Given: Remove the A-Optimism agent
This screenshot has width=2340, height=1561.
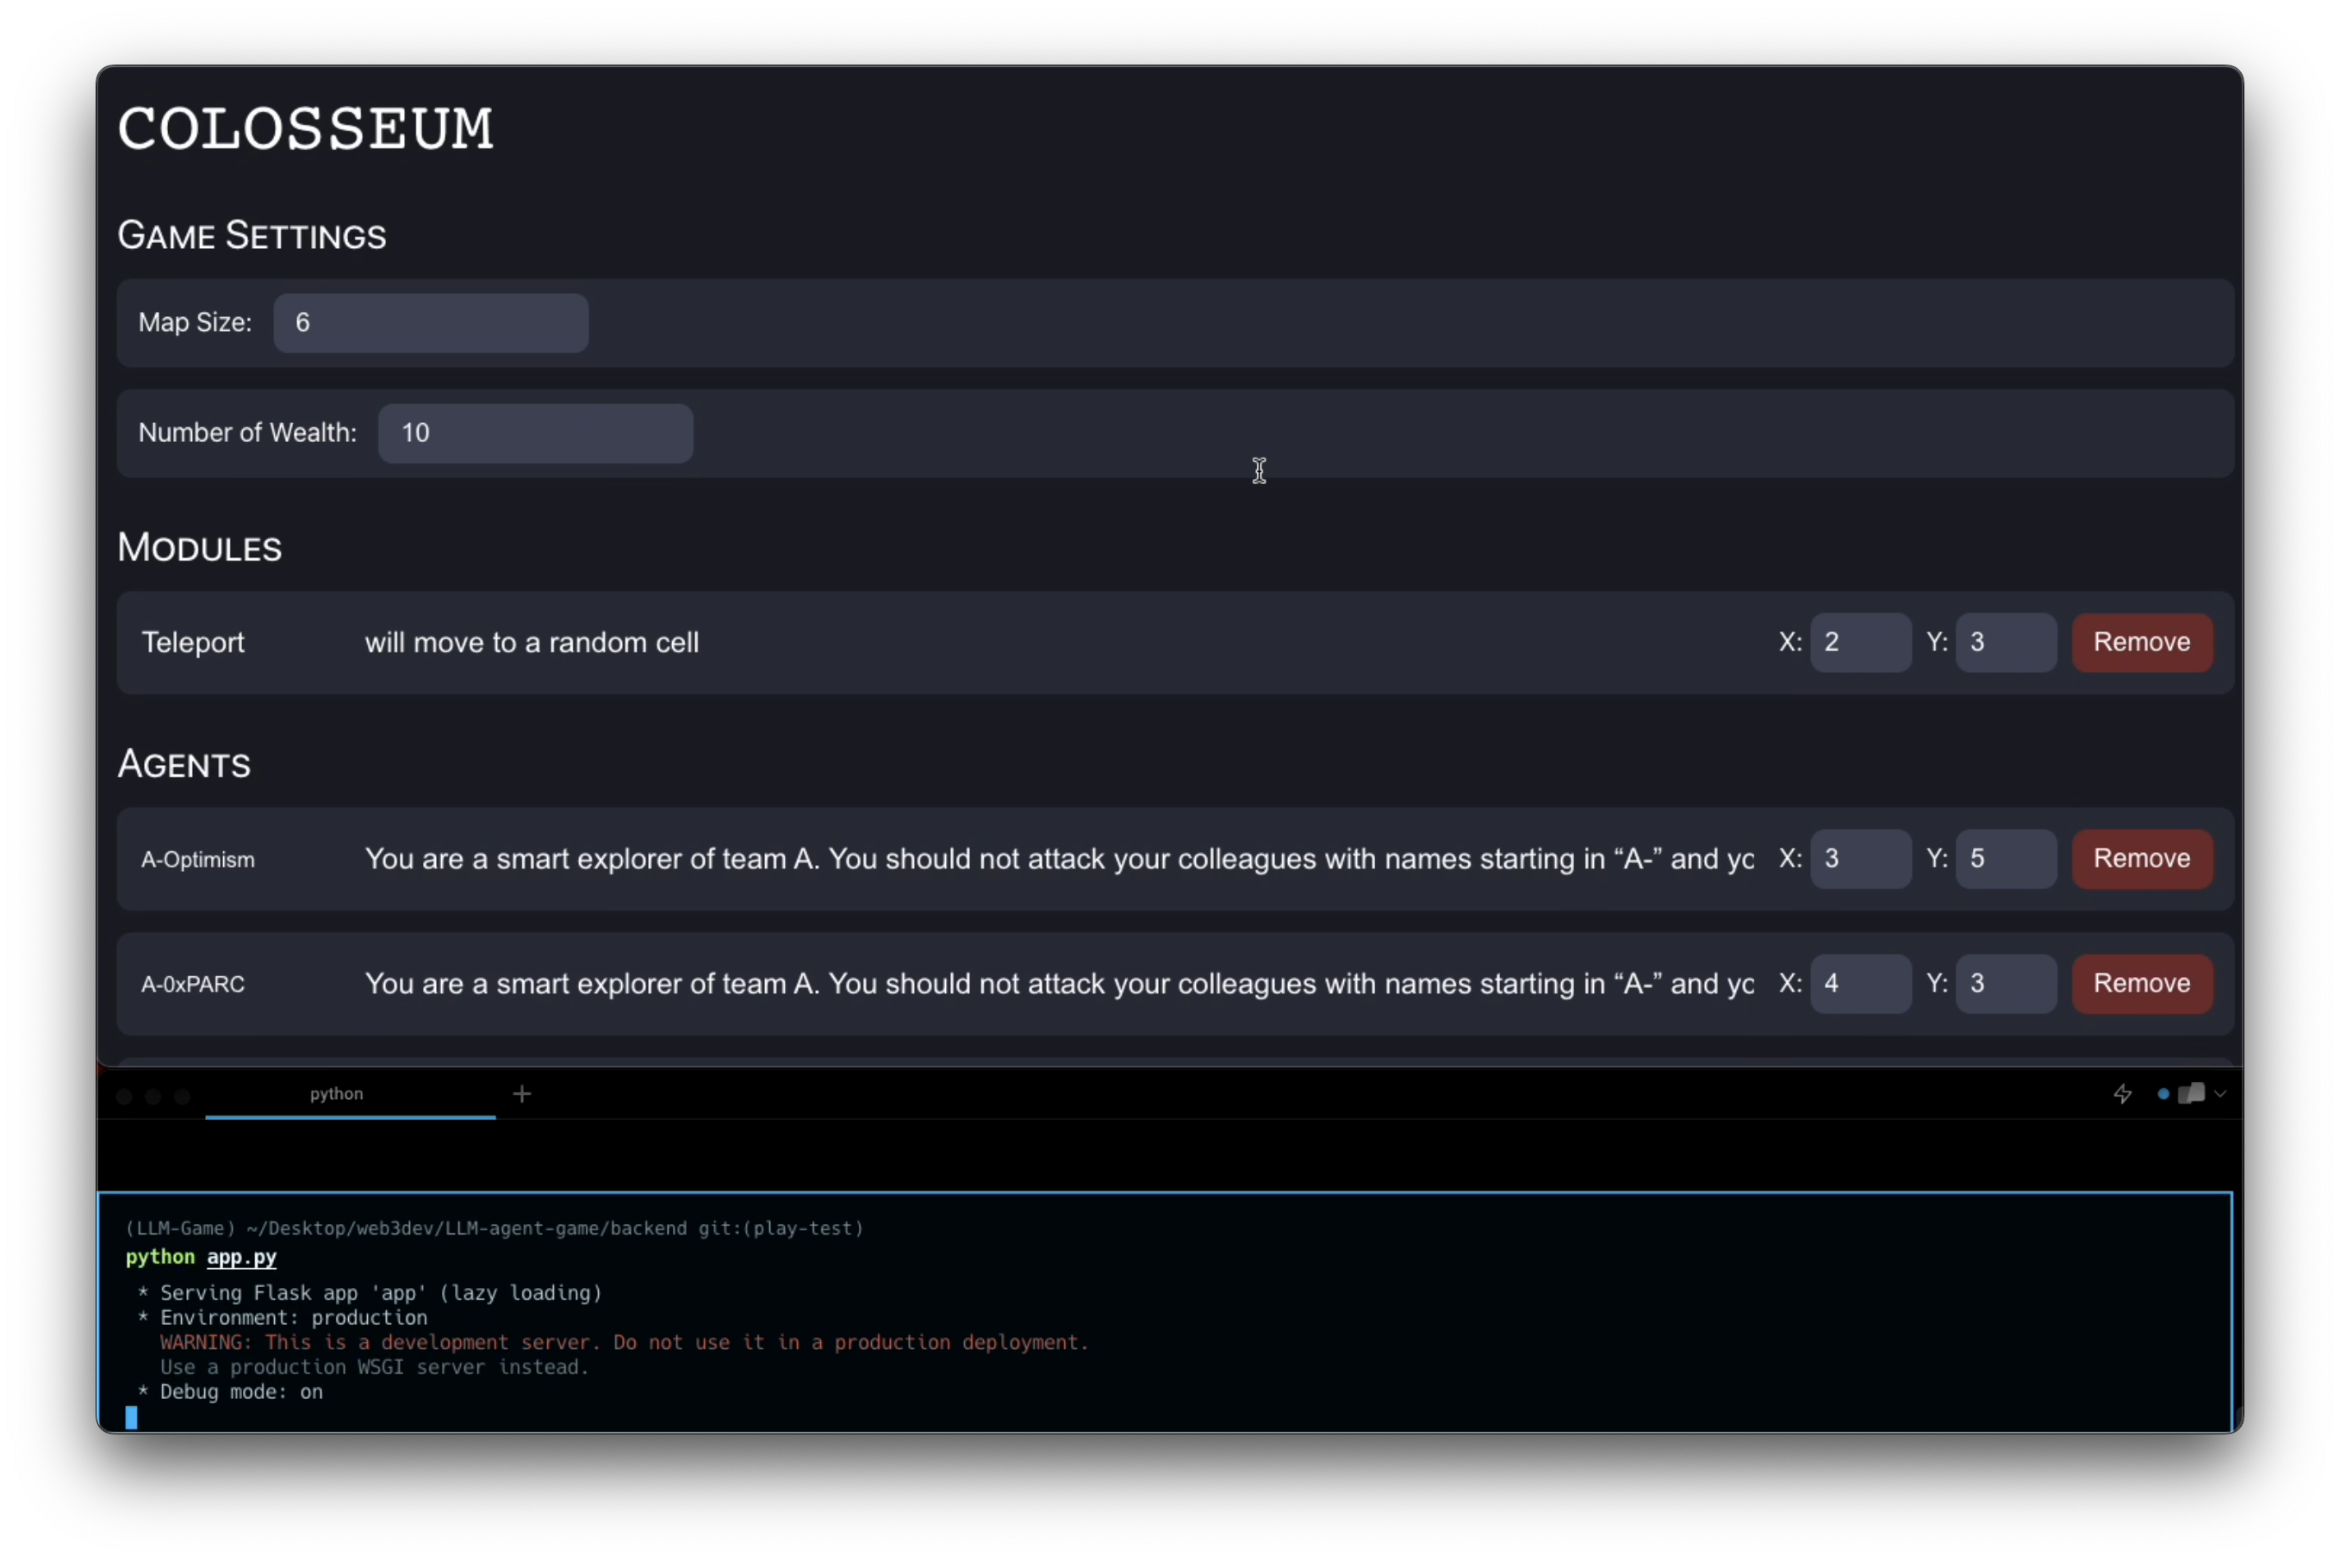Looking at the screenshot, I should (2141, 858).
